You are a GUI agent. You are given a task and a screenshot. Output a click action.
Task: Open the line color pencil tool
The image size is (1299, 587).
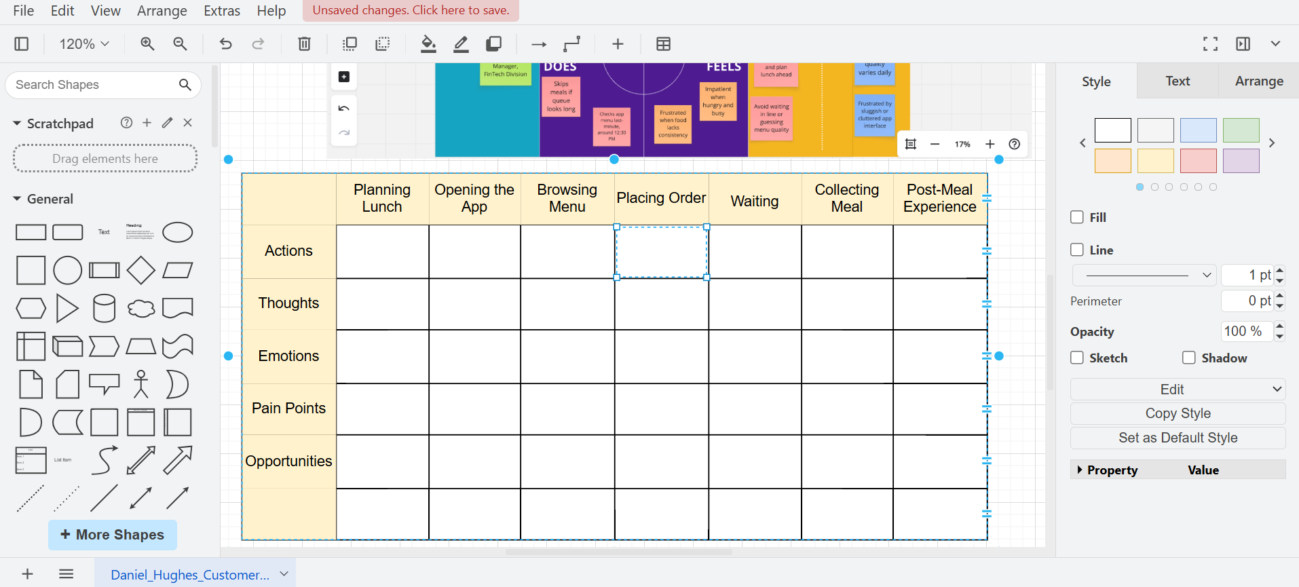tap(461, 44)
